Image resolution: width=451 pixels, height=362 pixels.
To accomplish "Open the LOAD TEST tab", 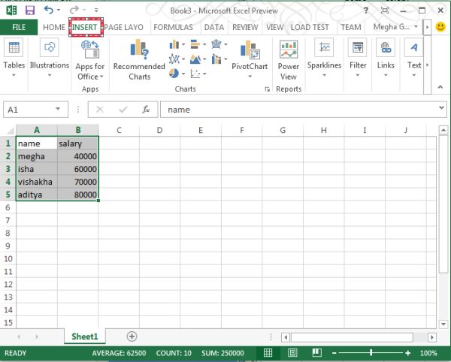I will (x=310, y=27).
